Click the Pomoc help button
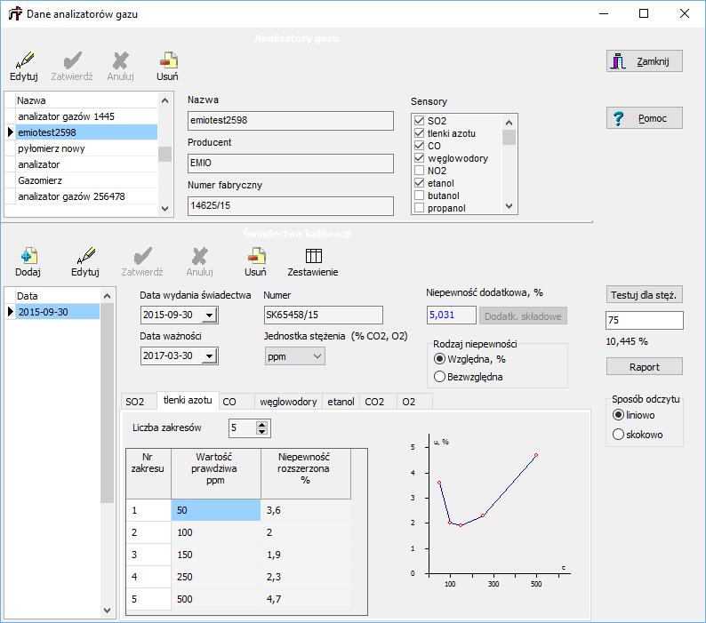 645,118
